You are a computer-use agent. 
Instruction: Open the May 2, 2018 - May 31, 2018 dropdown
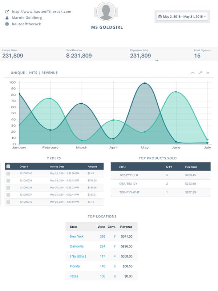click(182, 16)
